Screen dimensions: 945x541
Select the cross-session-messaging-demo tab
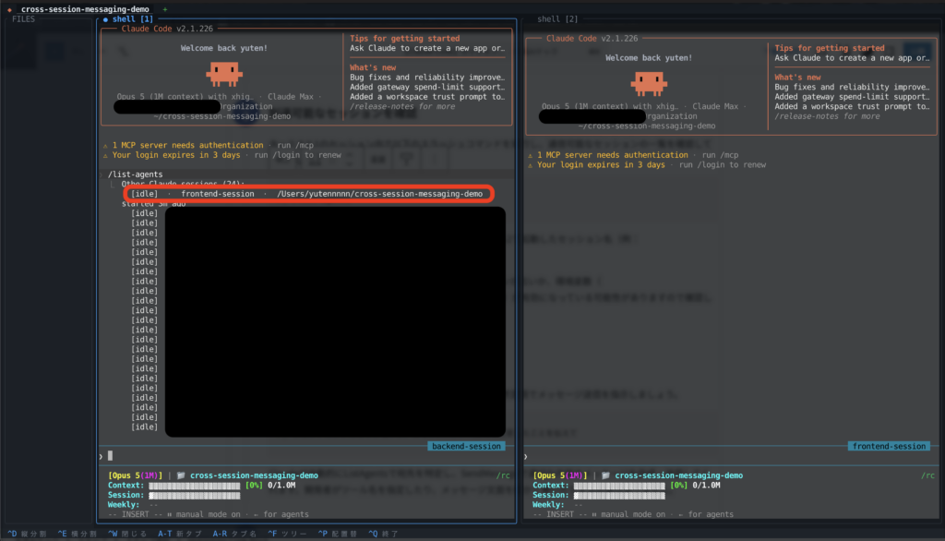[85, 9]
